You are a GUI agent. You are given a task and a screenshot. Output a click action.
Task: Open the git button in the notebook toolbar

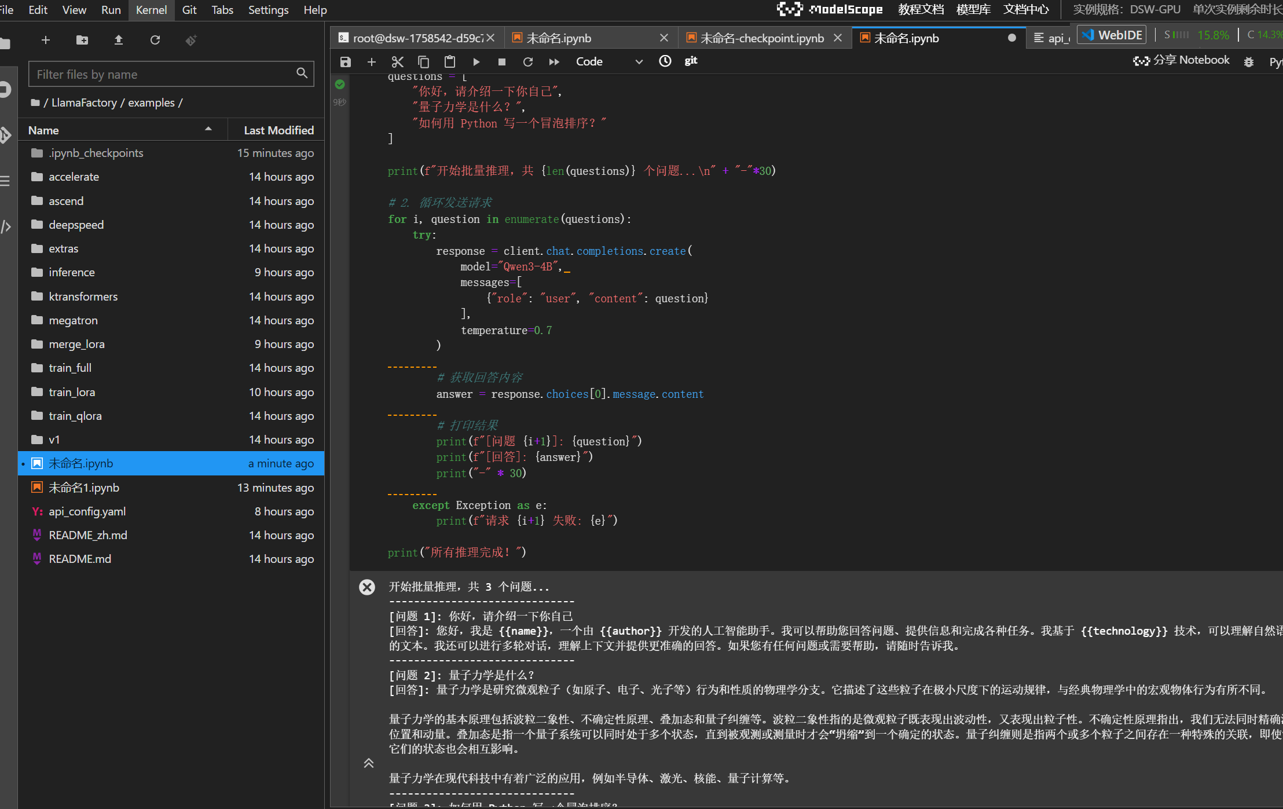tap(691, 61)
